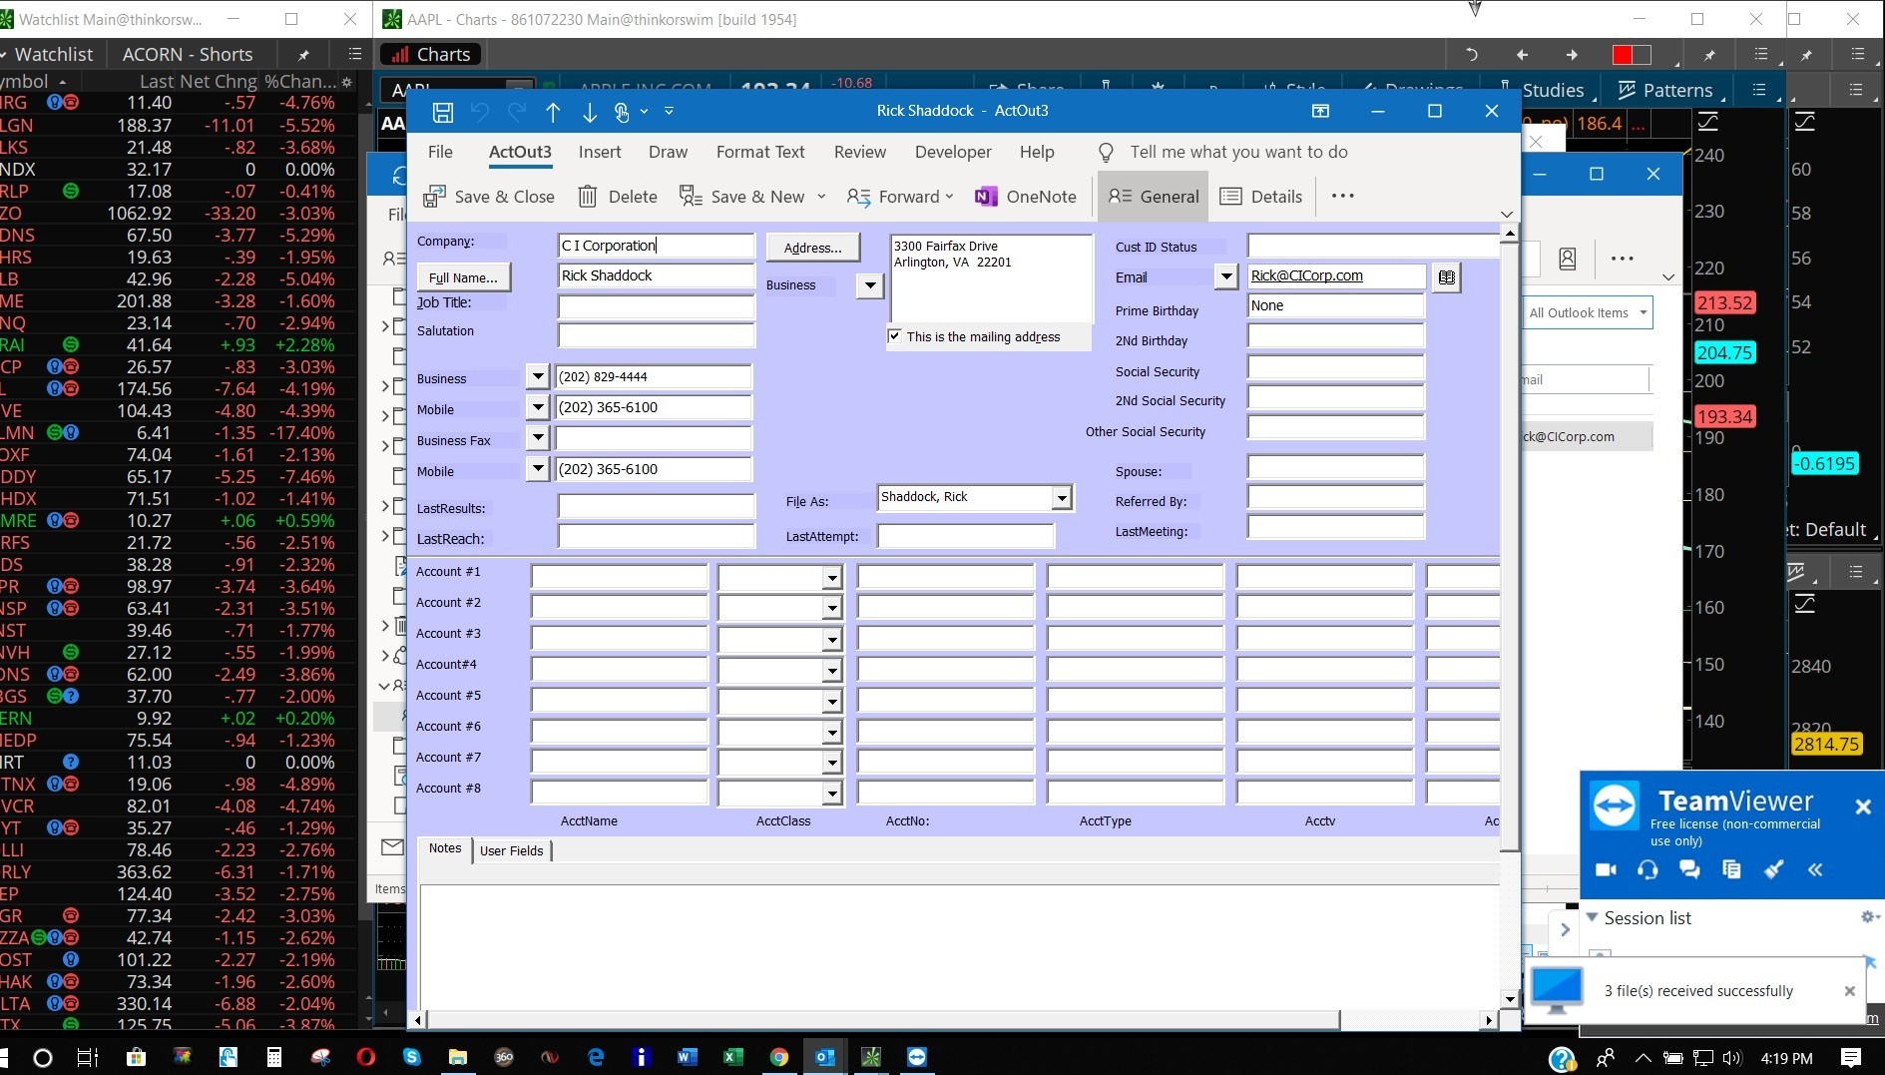
Task: Click the Save icon in the contact title bar
Action: pyautogui.click(x=443, y=112)
